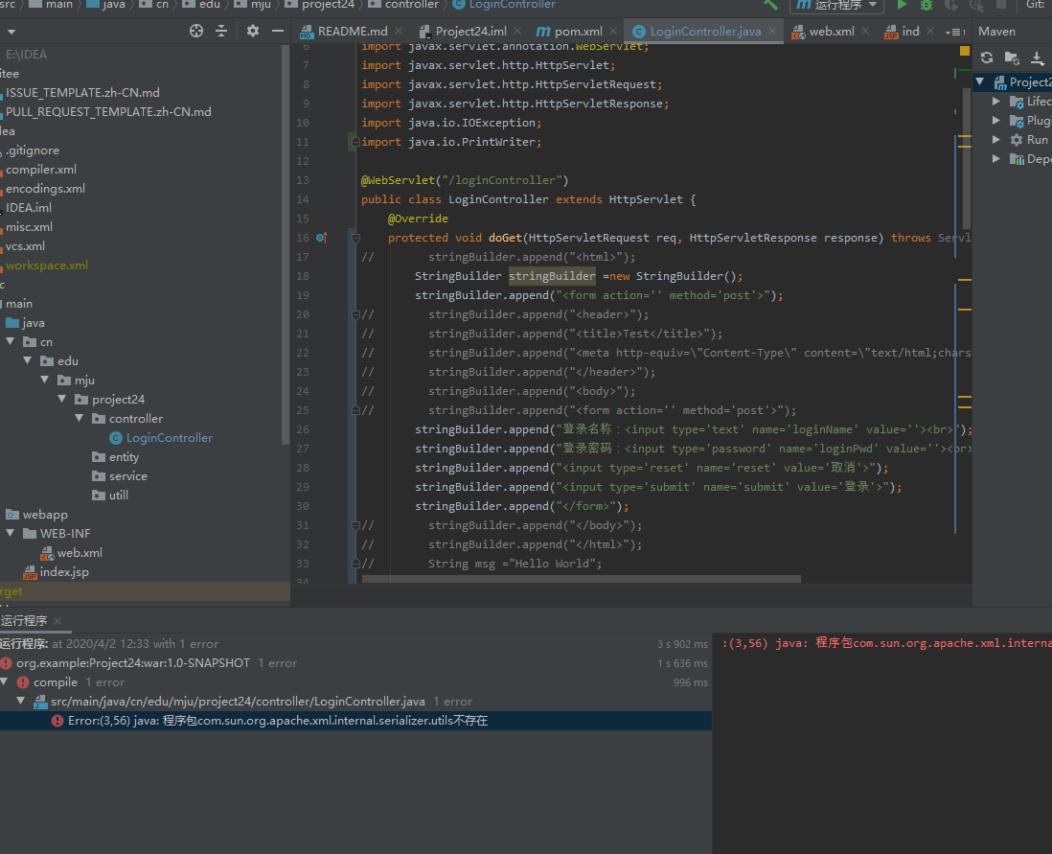The height and width of the screenshot is (854, 1052).
Task: Select the .gitignore file
Action: (31, 150)
